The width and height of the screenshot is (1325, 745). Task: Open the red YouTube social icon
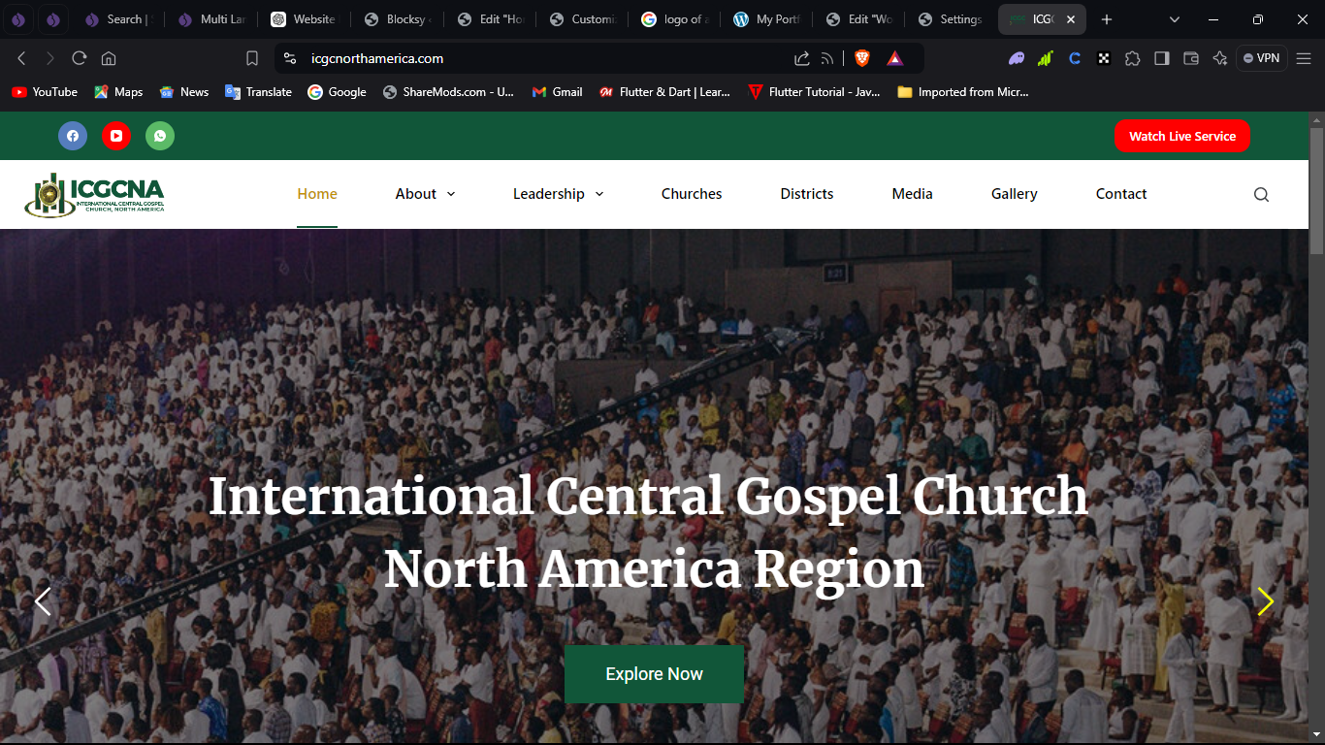[116, 136]
